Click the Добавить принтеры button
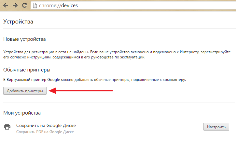 tap(25, 91)
